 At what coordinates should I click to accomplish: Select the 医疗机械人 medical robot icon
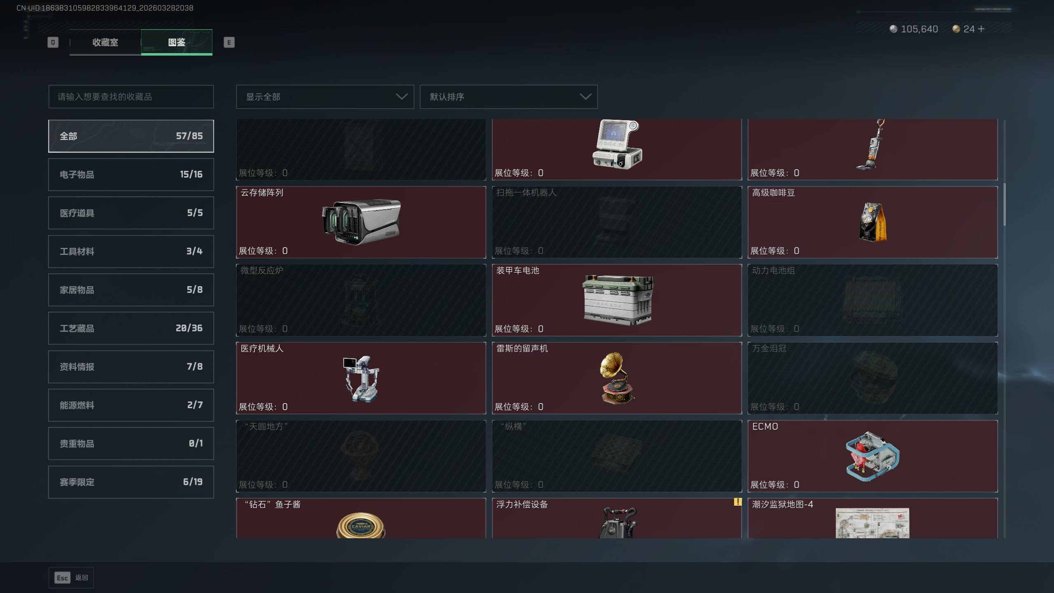361,378
